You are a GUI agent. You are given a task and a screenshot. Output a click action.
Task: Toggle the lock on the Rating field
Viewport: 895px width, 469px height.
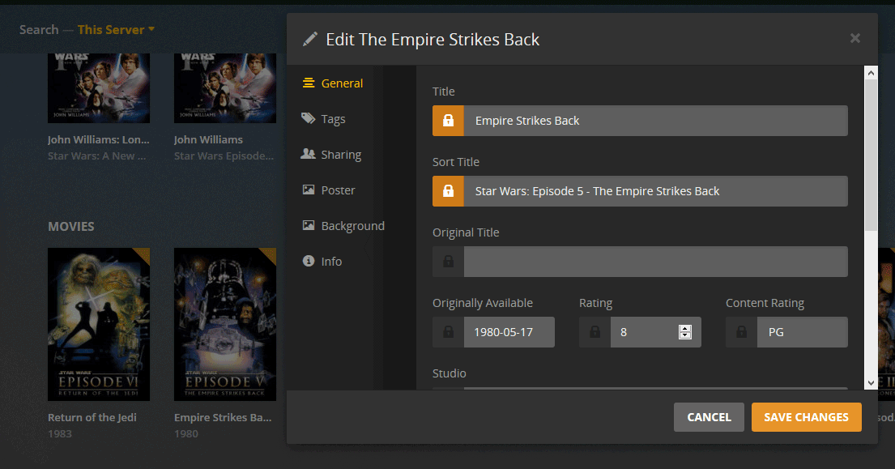(x=595, y=332)
